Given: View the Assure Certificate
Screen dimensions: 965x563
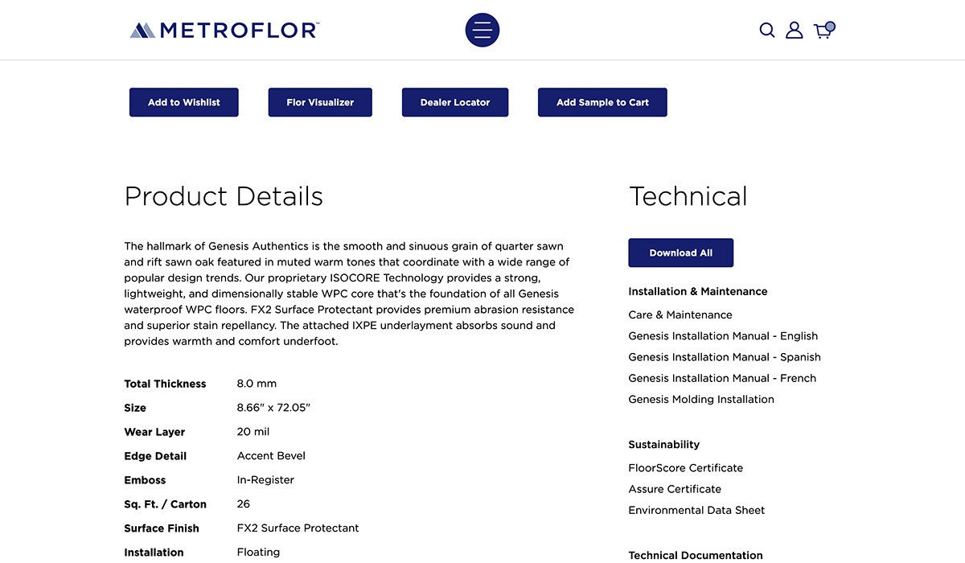Looking at the screenshot, I should click(675, 489).
